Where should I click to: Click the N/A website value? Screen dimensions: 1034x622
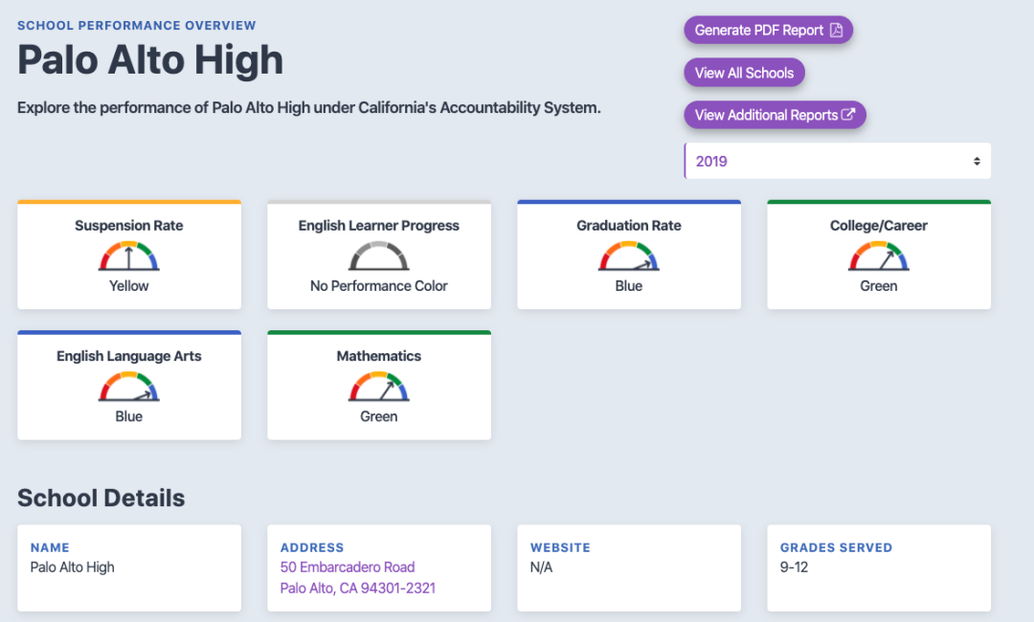pos(541,567)
